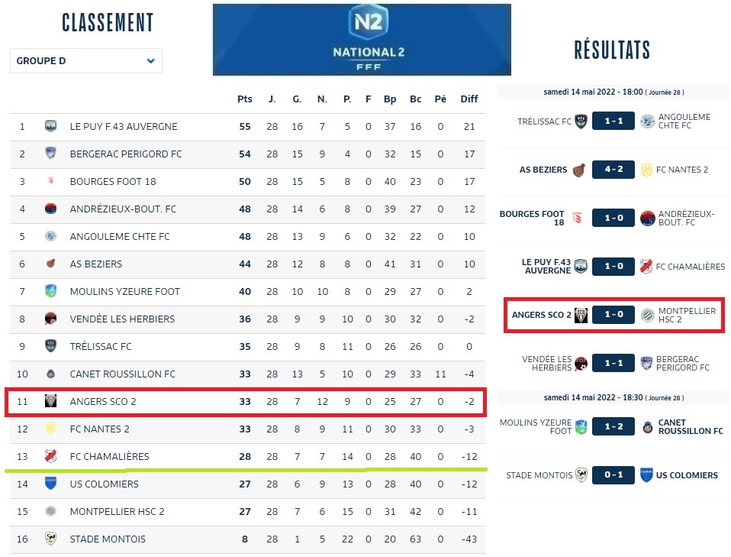This screenshot has height=557, width=731.
Task: Click the Diff column header
Action: [x=469, y=99]
